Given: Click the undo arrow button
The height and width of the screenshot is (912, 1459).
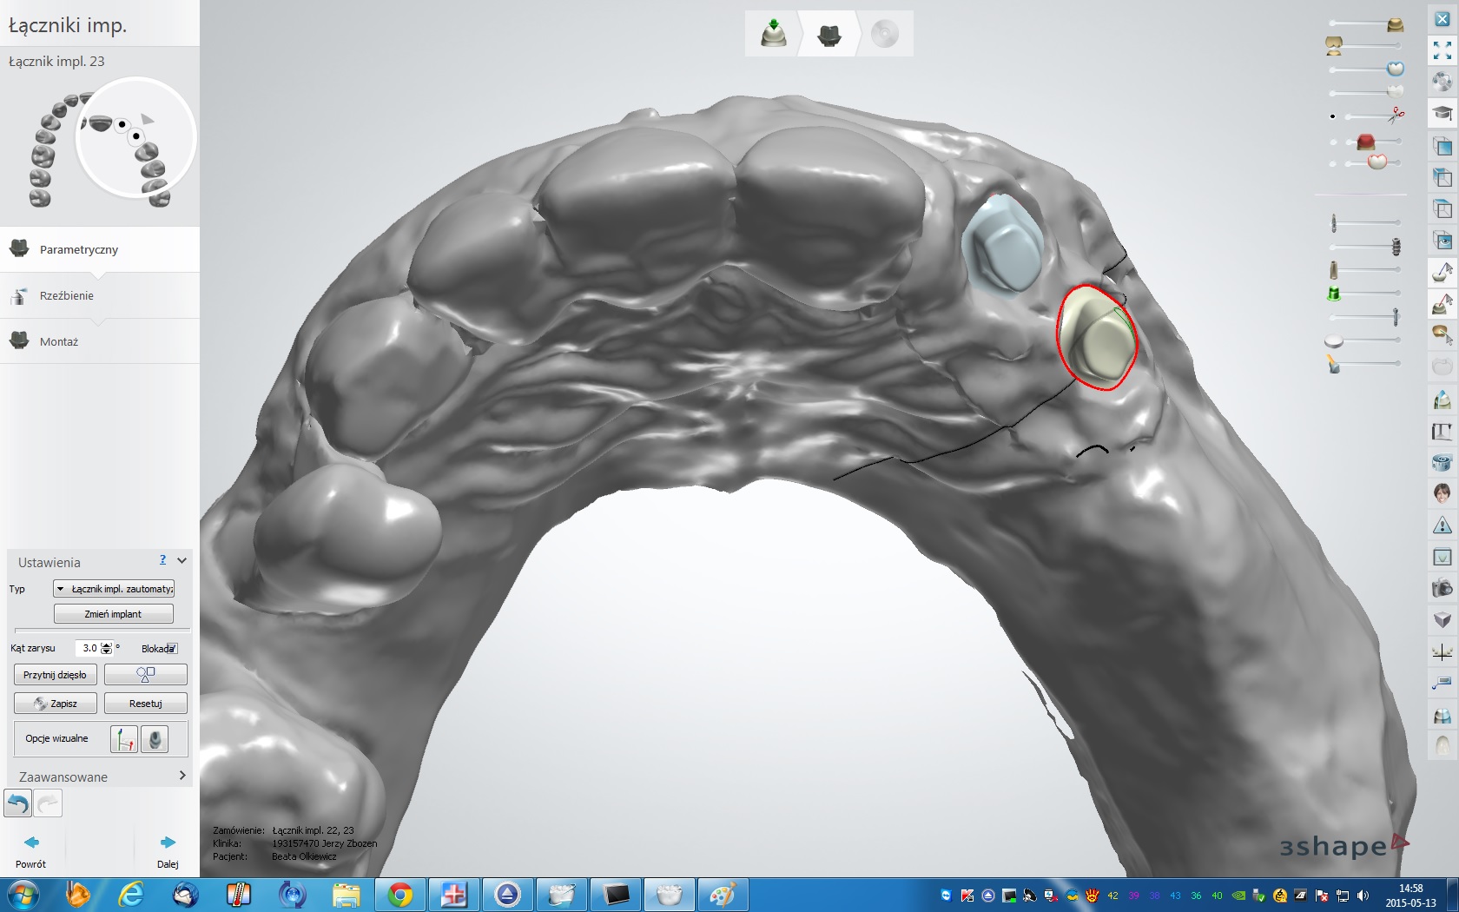Looking at the screenshot, I should pyautogui.click(x=18, y=803).
